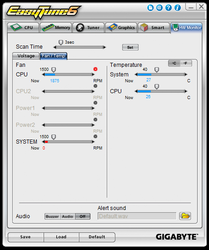Select the Smart tab
The height and width of the screenshot is (250, 209).
point(154,28)
